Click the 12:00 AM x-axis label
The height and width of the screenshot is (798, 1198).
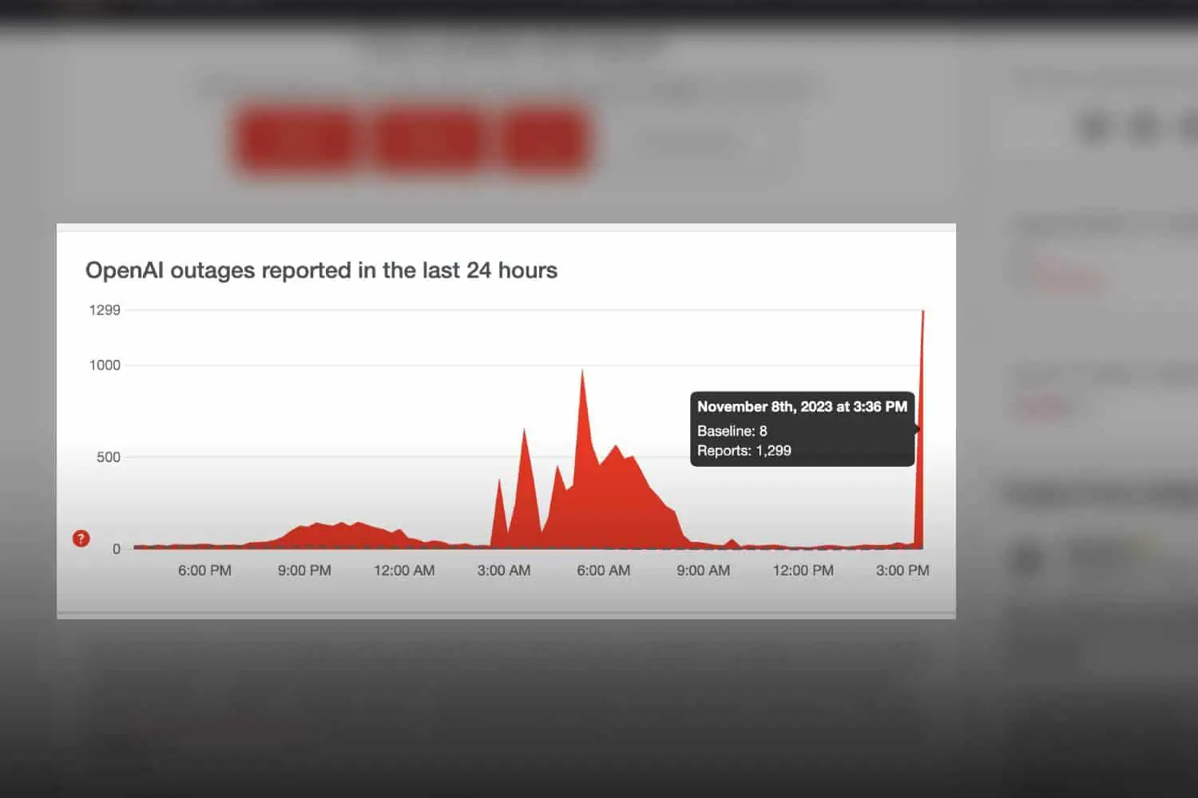click(x=404, y=571)
